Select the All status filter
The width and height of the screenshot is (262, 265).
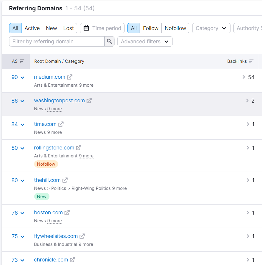[15, 28]
